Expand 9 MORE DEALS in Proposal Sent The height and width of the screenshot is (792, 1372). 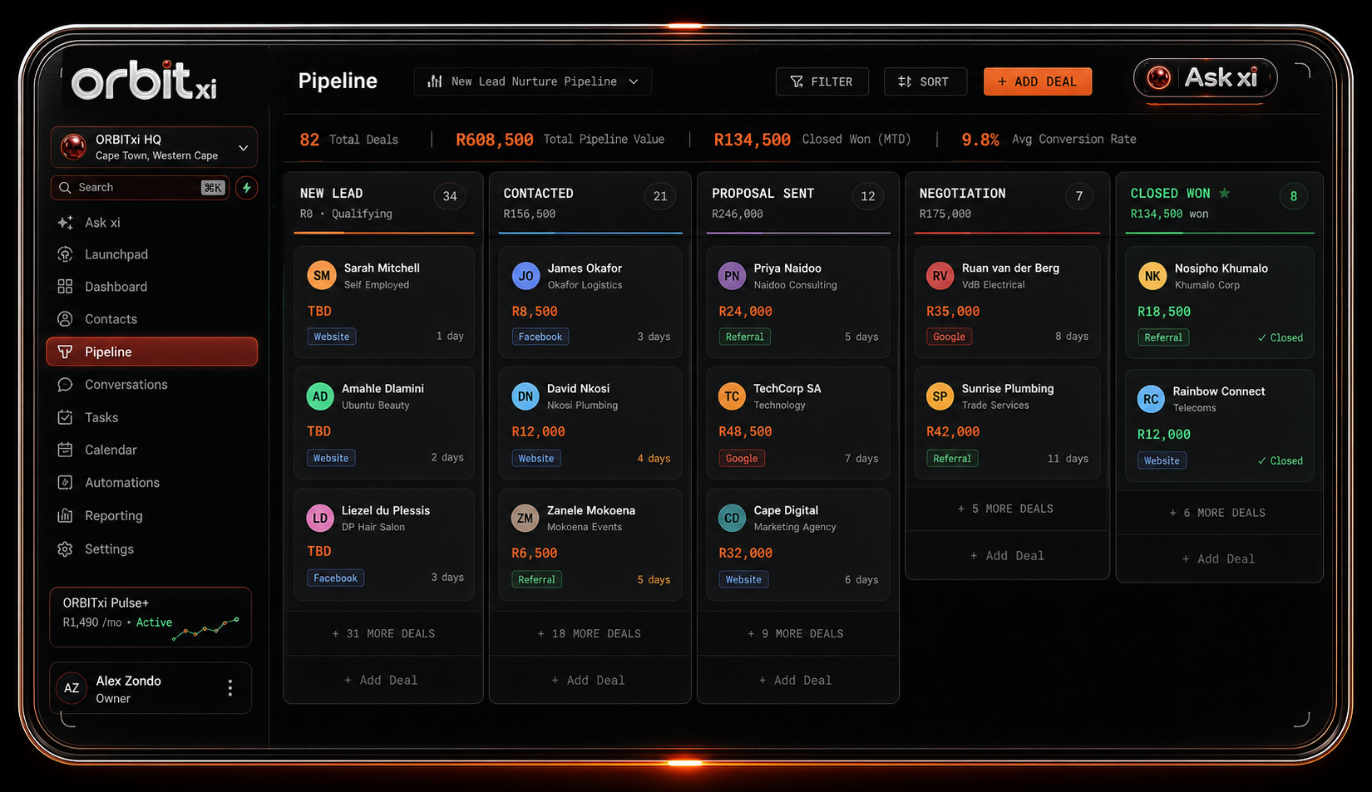(x=797, y=634)
